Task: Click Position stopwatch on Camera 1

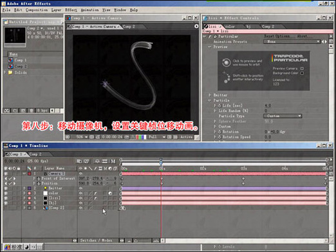Action: point(39,183)
